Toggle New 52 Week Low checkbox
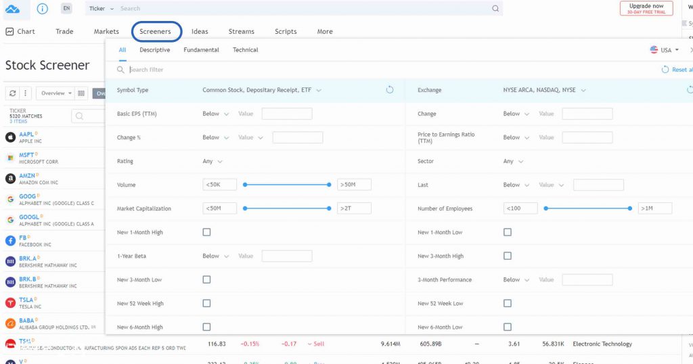Screen dimensions: 693x364 tap(508, 303)
